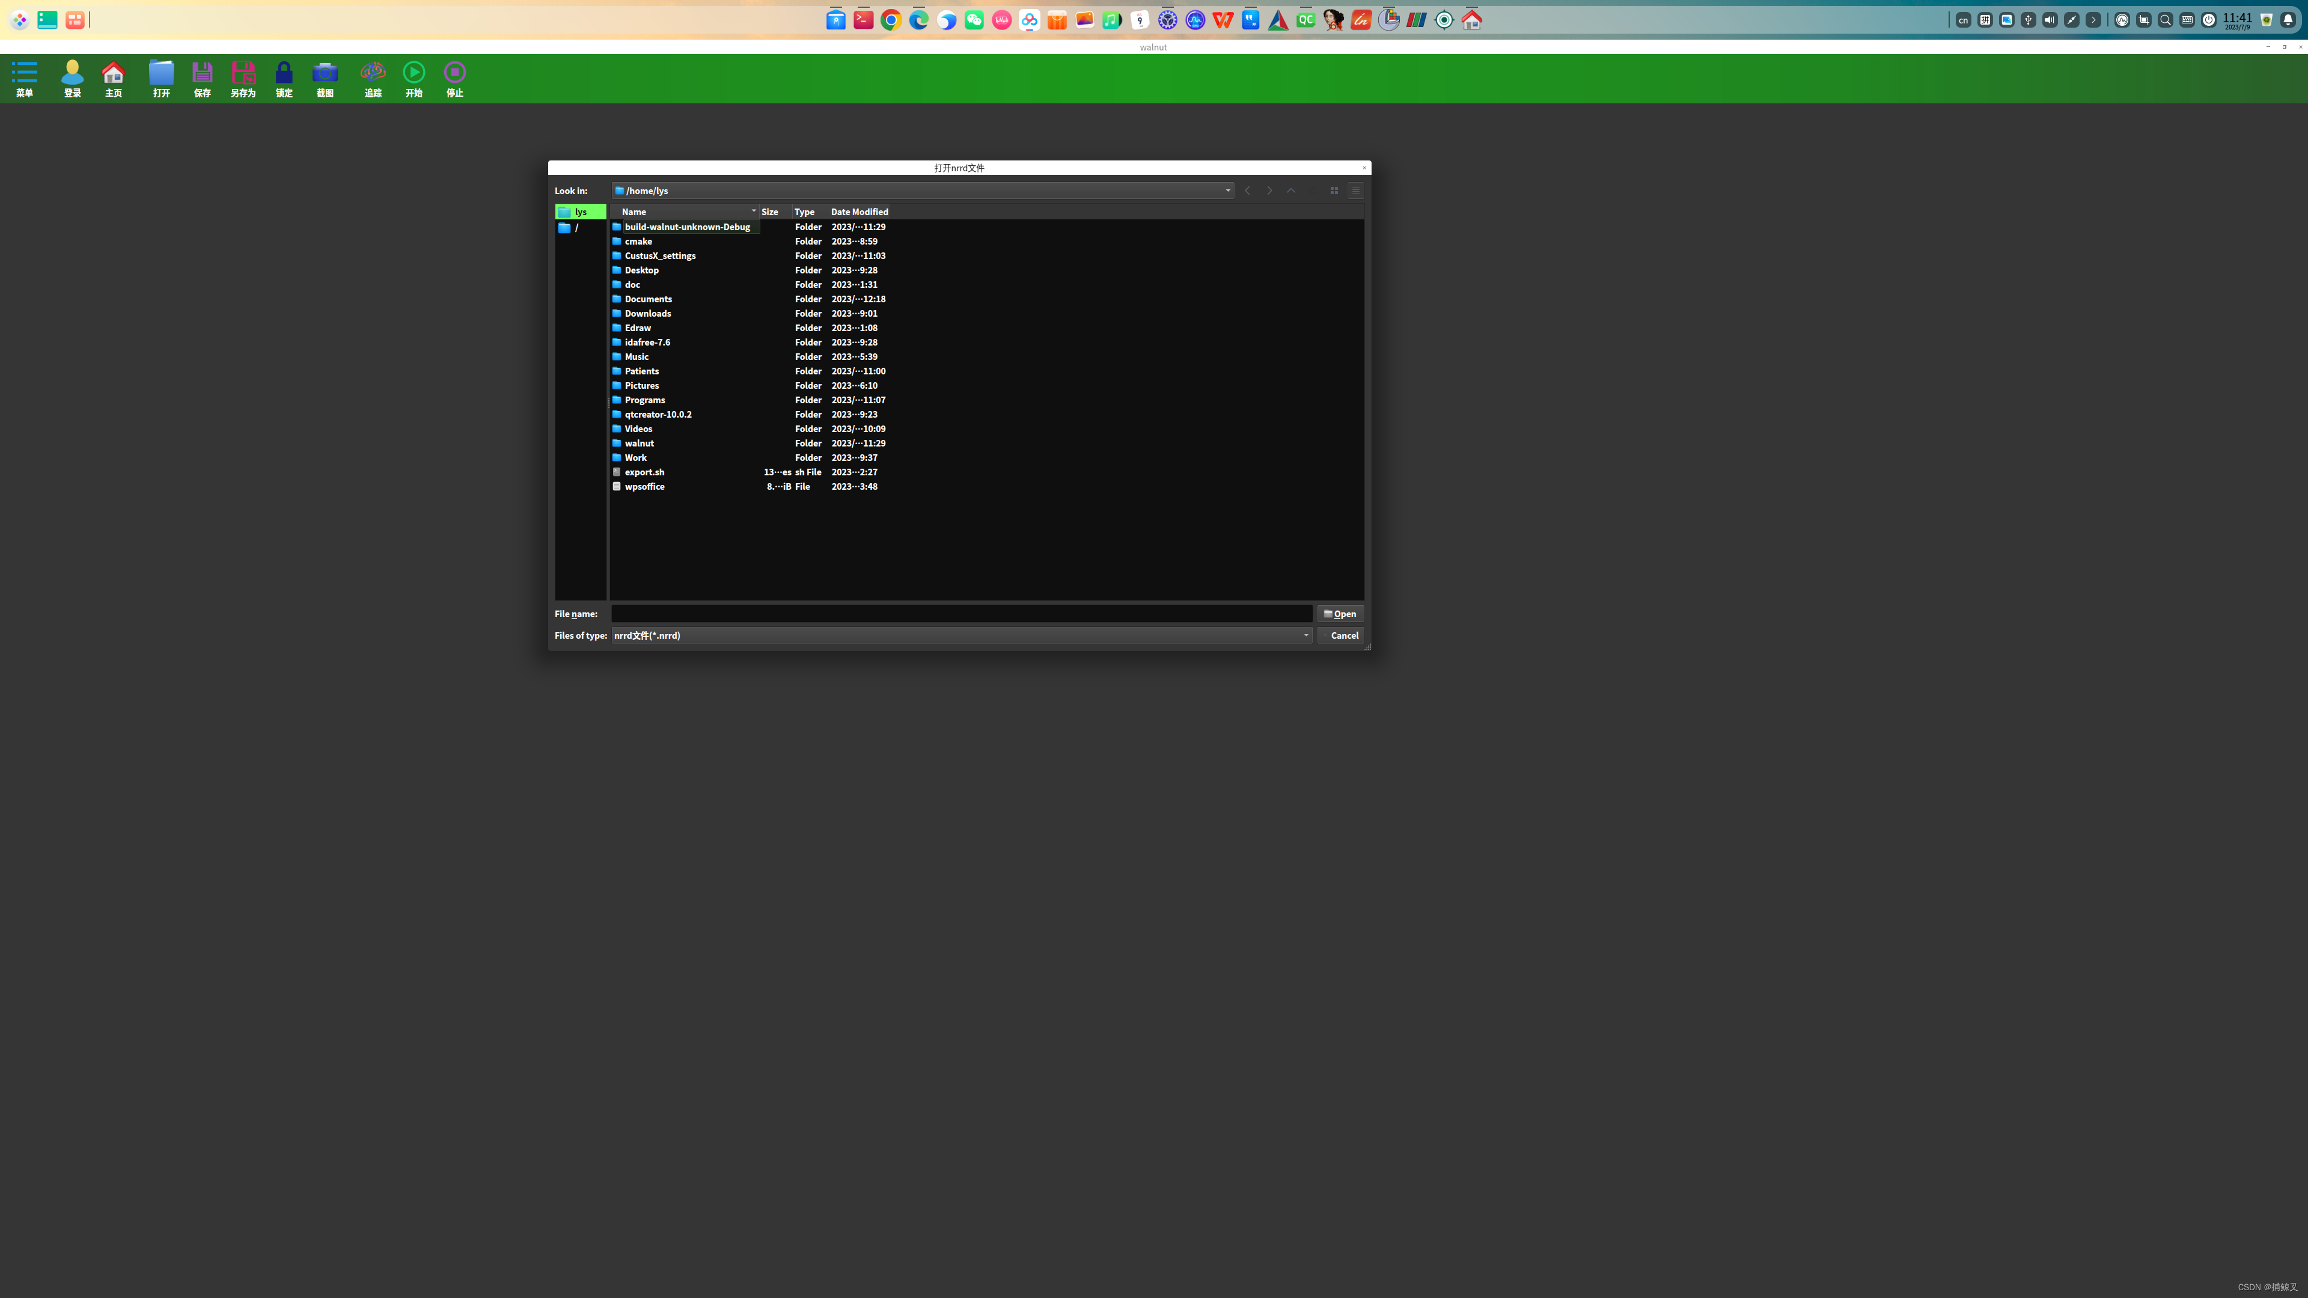Image resolution: width=2308 pixels, height=1298 pixels.
Task: Click the File name input field
Action: pos(962,614)
